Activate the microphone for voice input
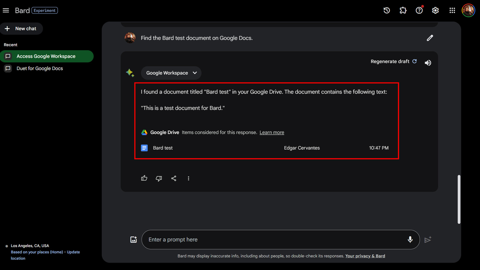Viewport: 480px width, 270px height. point(410,239)
